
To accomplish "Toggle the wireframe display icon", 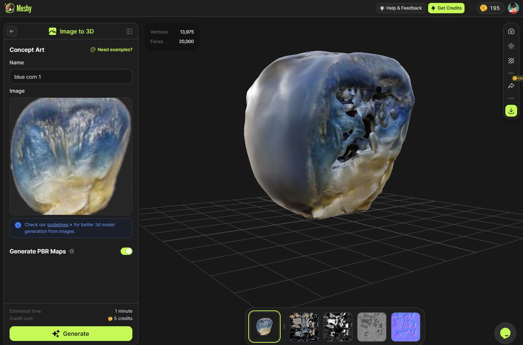I will [x=511, y=61].
